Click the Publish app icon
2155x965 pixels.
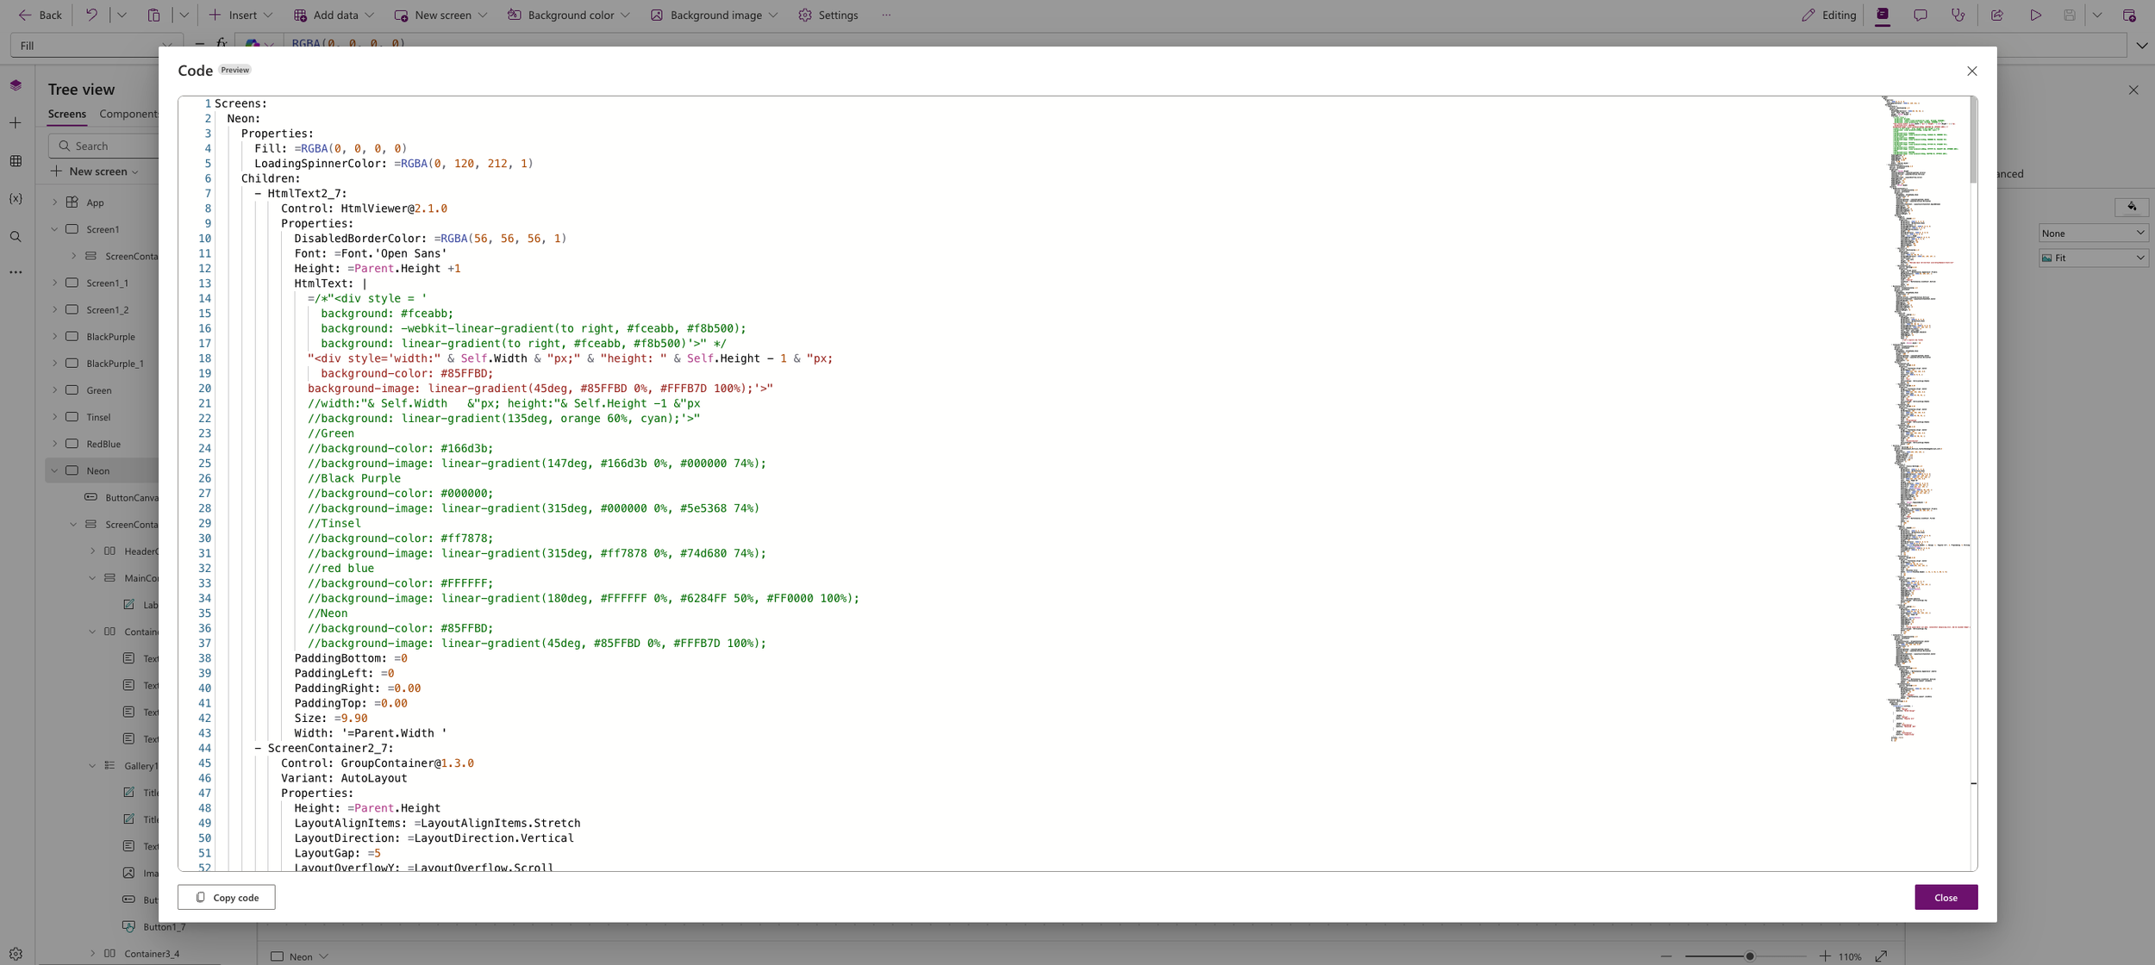2128,15
